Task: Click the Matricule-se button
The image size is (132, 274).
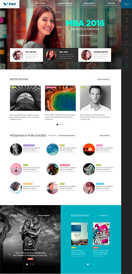Action: [85, 36]
